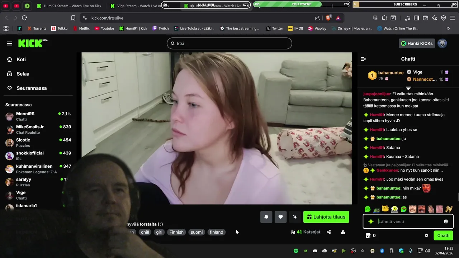Open the emoji picker in chat input

tap(446, 221)
